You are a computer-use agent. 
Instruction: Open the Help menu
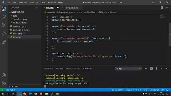pos(60,2)
